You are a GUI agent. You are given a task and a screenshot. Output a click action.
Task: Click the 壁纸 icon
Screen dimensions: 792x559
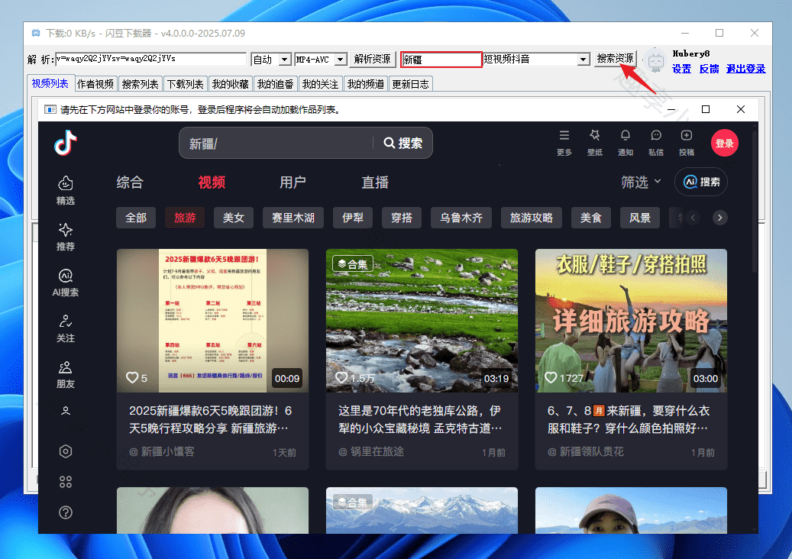coord(594,143)
